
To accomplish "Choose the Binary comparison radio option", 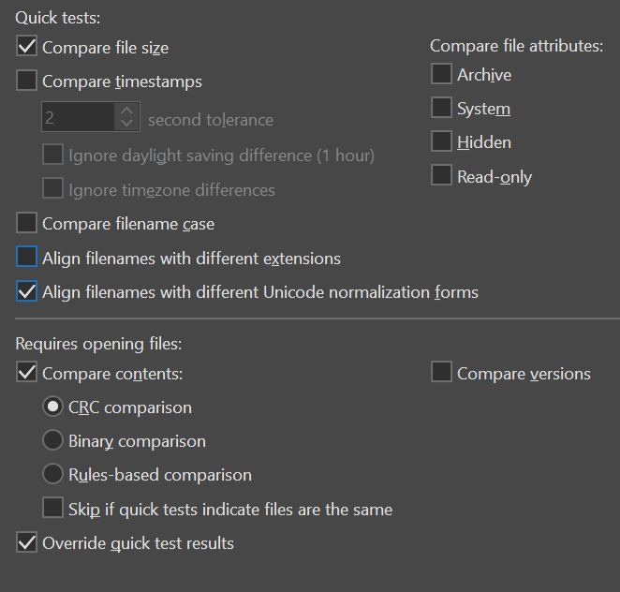I will [53, 440].
